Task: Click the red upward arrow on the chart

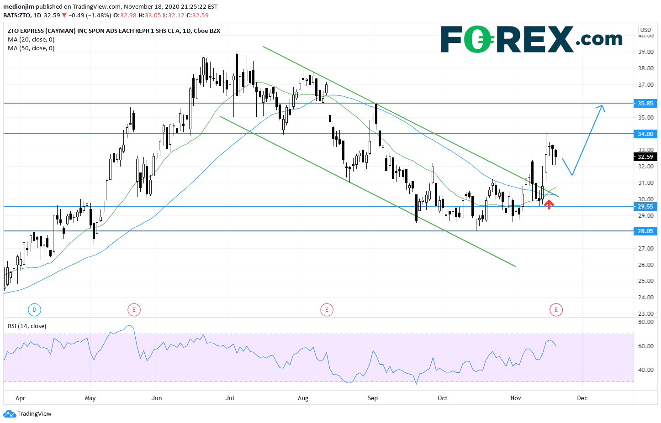Action: pos(549,204)
